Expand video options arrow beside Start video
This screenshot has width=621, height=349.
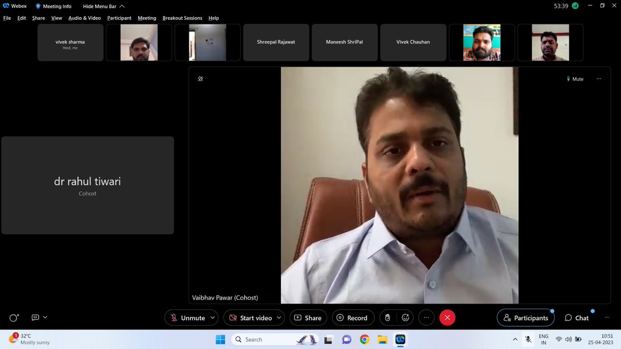pyautogui.click(x=279, y=318)
